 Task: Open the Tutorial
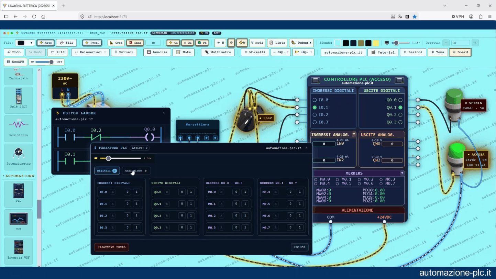(383, 52)
